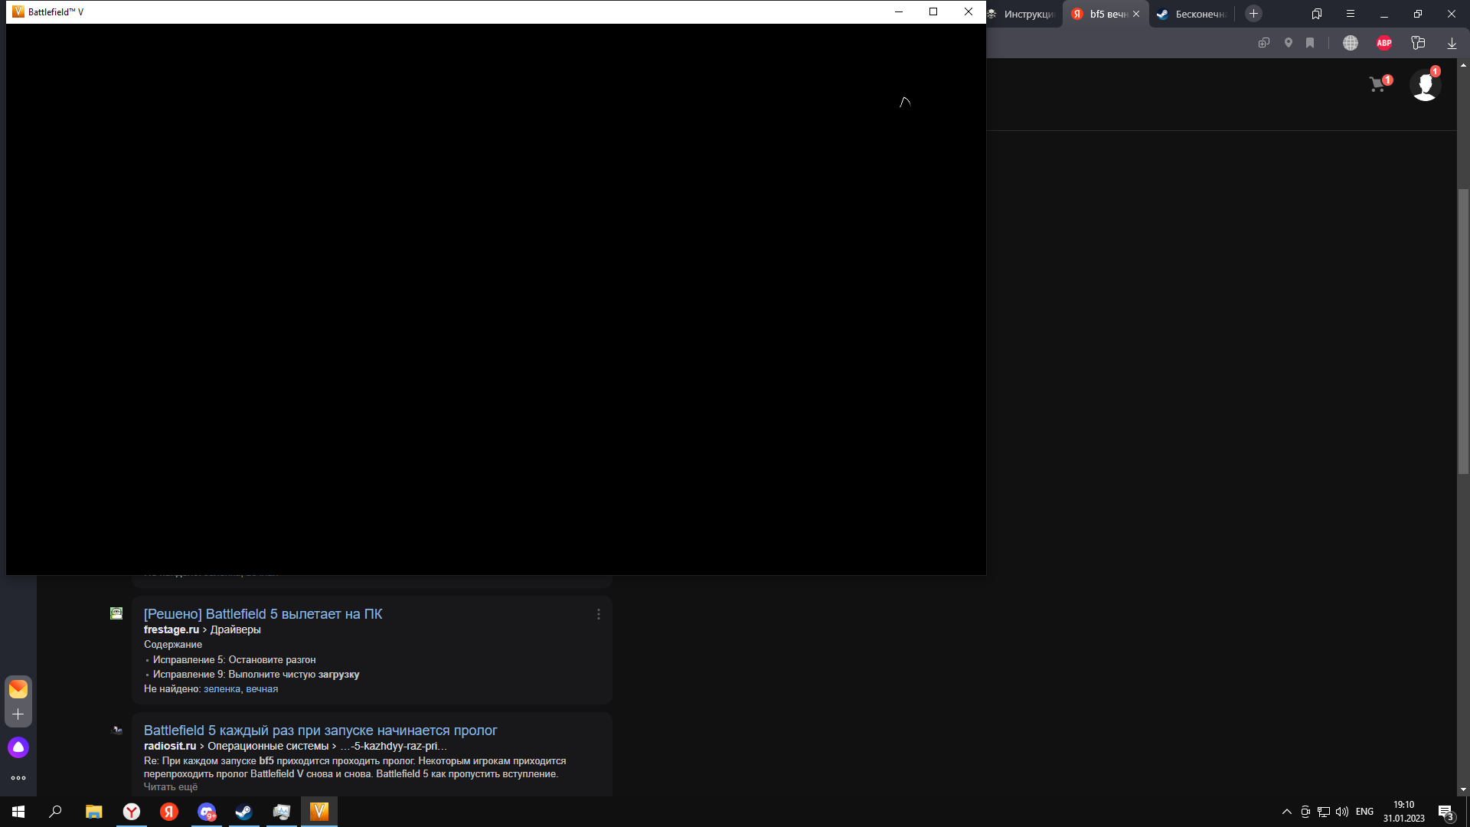Image resolution: width=1470 pixels, height=827 pixels.
Task: Open Windows taskbar search
Action: click(x=55, y=812)
